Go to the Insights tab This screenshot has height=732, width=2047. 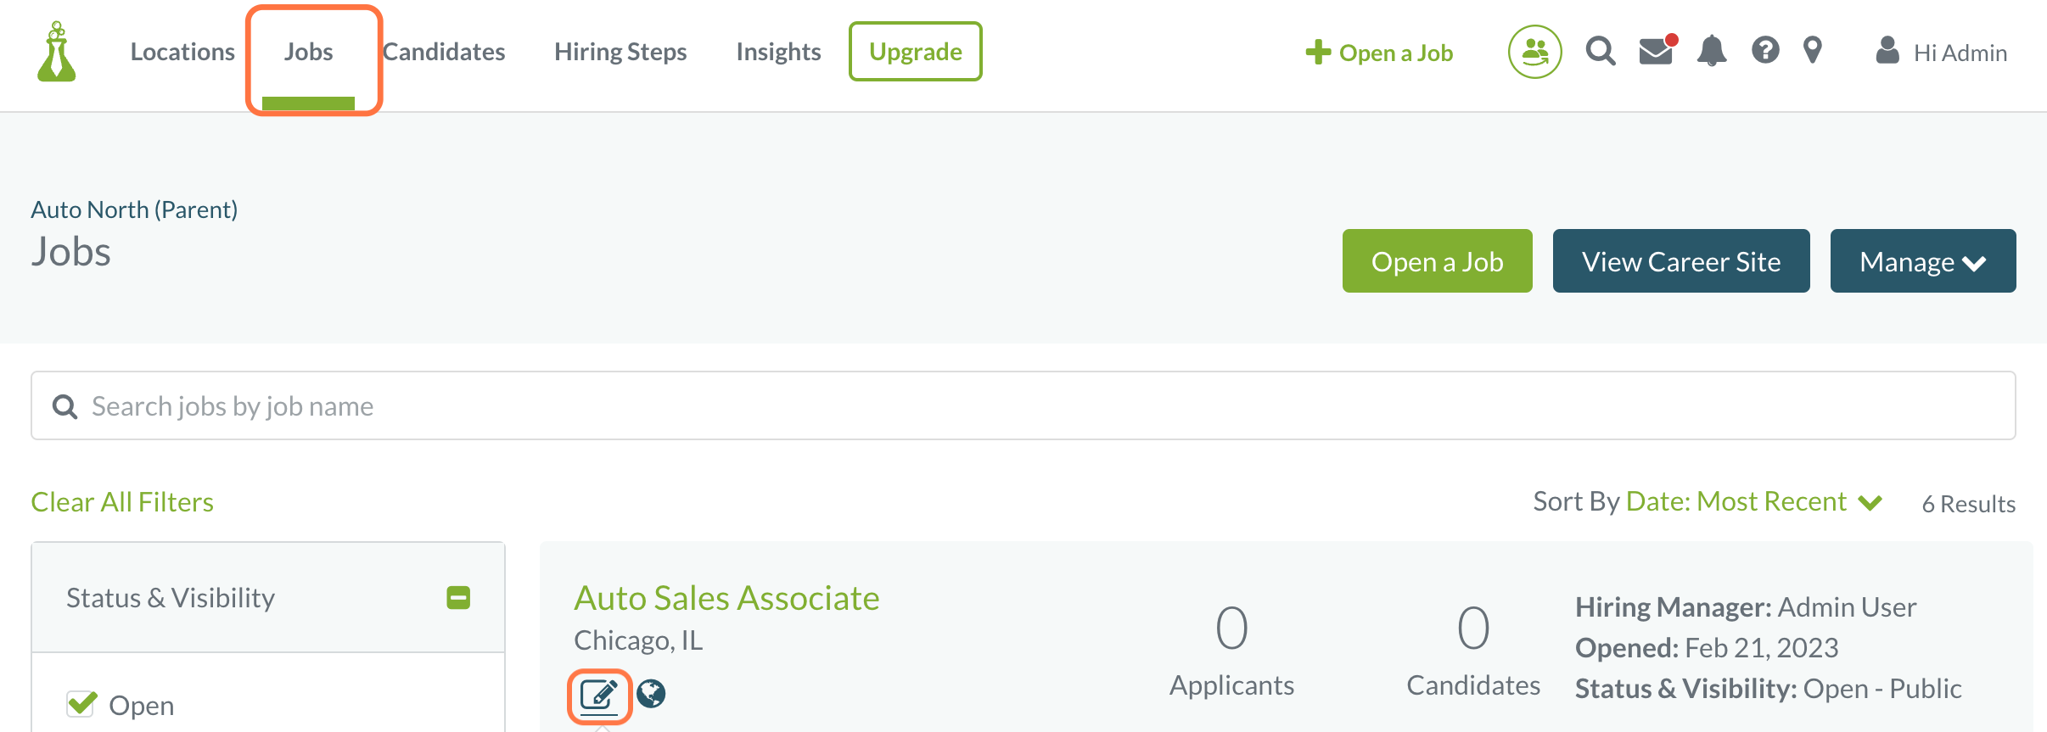click(x=778, y=52)
